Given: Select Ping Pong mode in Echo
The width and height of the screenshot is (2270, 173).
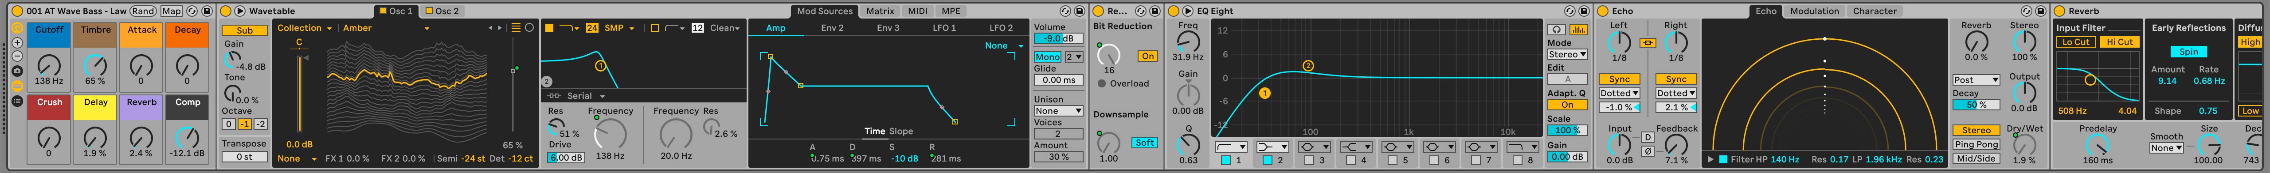Looking at the screenshot, I should coord(1976,144).
